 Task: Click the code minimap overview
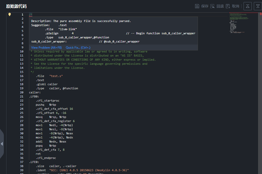(239, 23)
